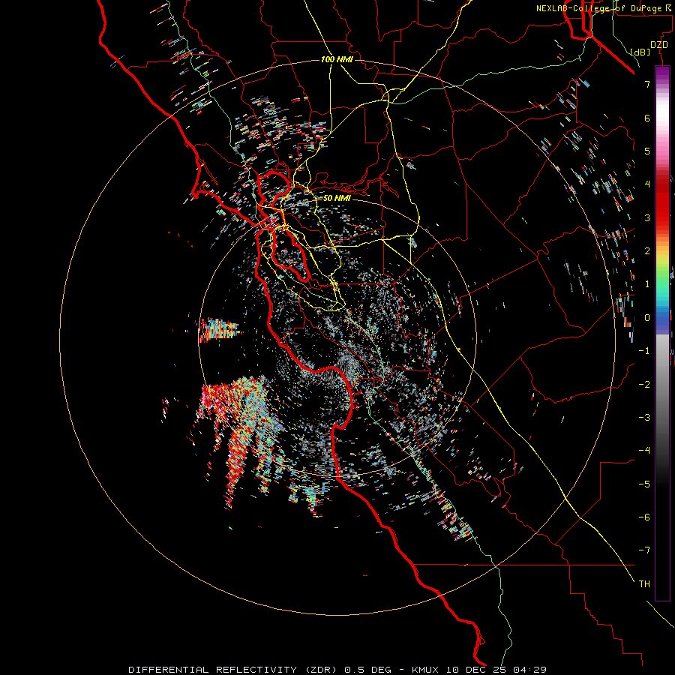The width and height of the screenshot is (675, 675).
Task: Click the ZDR color scale bar
Action: (x=662, y=333)
